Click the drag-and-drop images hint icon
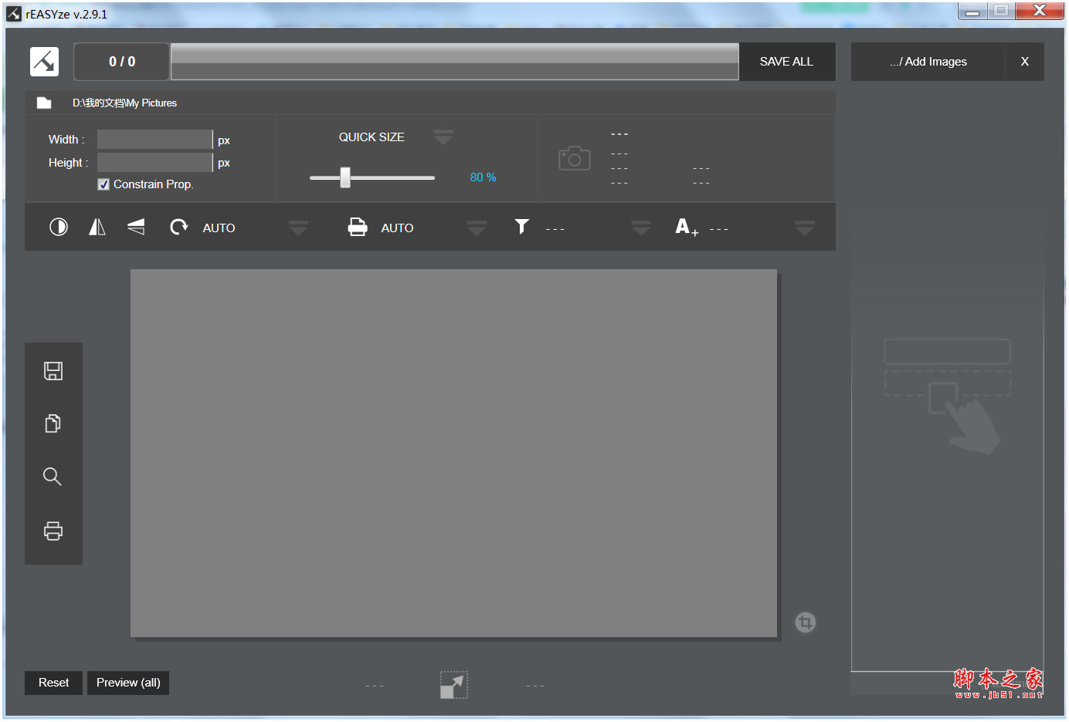This screenshot has width=1069, height=722. coord(948,396)
